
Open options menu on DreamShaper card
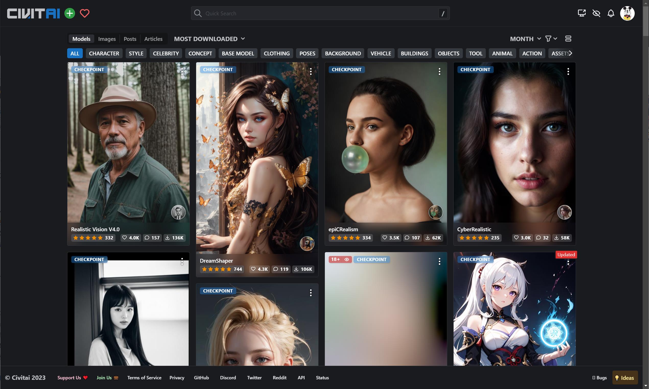311,71
